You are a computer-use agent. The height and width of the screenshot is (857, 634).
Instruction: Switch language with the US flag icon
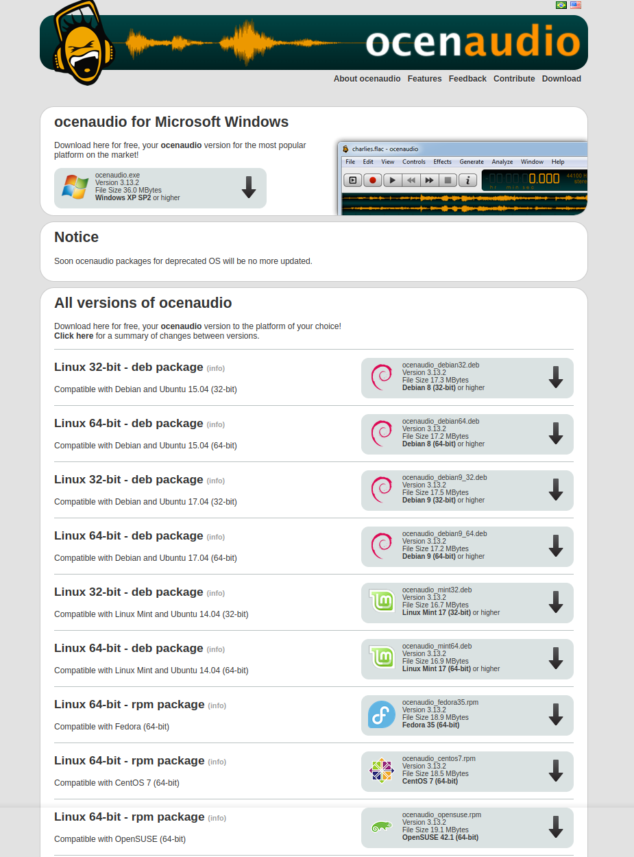point(576,5)
